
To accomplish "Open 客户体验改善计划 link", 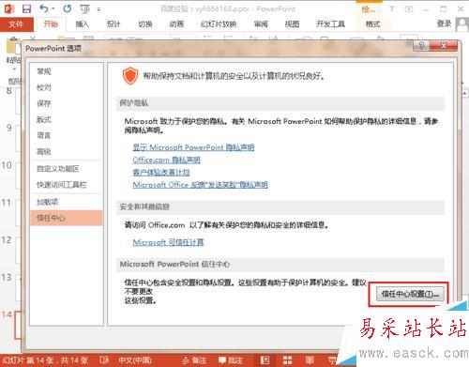I will 161,173.
